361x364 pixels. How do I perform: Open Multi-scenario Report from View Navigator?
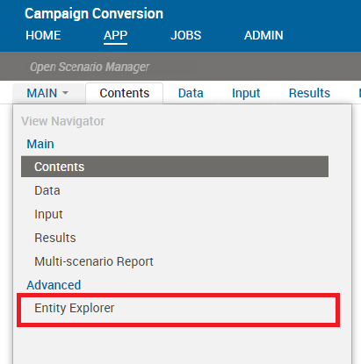coord(94,261)
